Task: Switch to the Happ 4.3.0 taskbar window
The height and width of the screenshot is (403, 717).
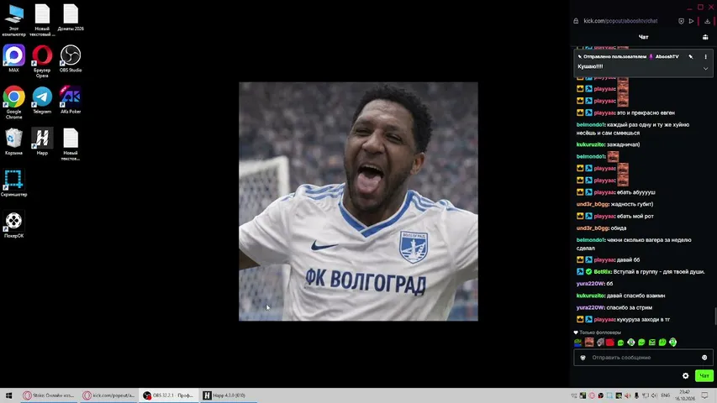Action: point(229,395)
